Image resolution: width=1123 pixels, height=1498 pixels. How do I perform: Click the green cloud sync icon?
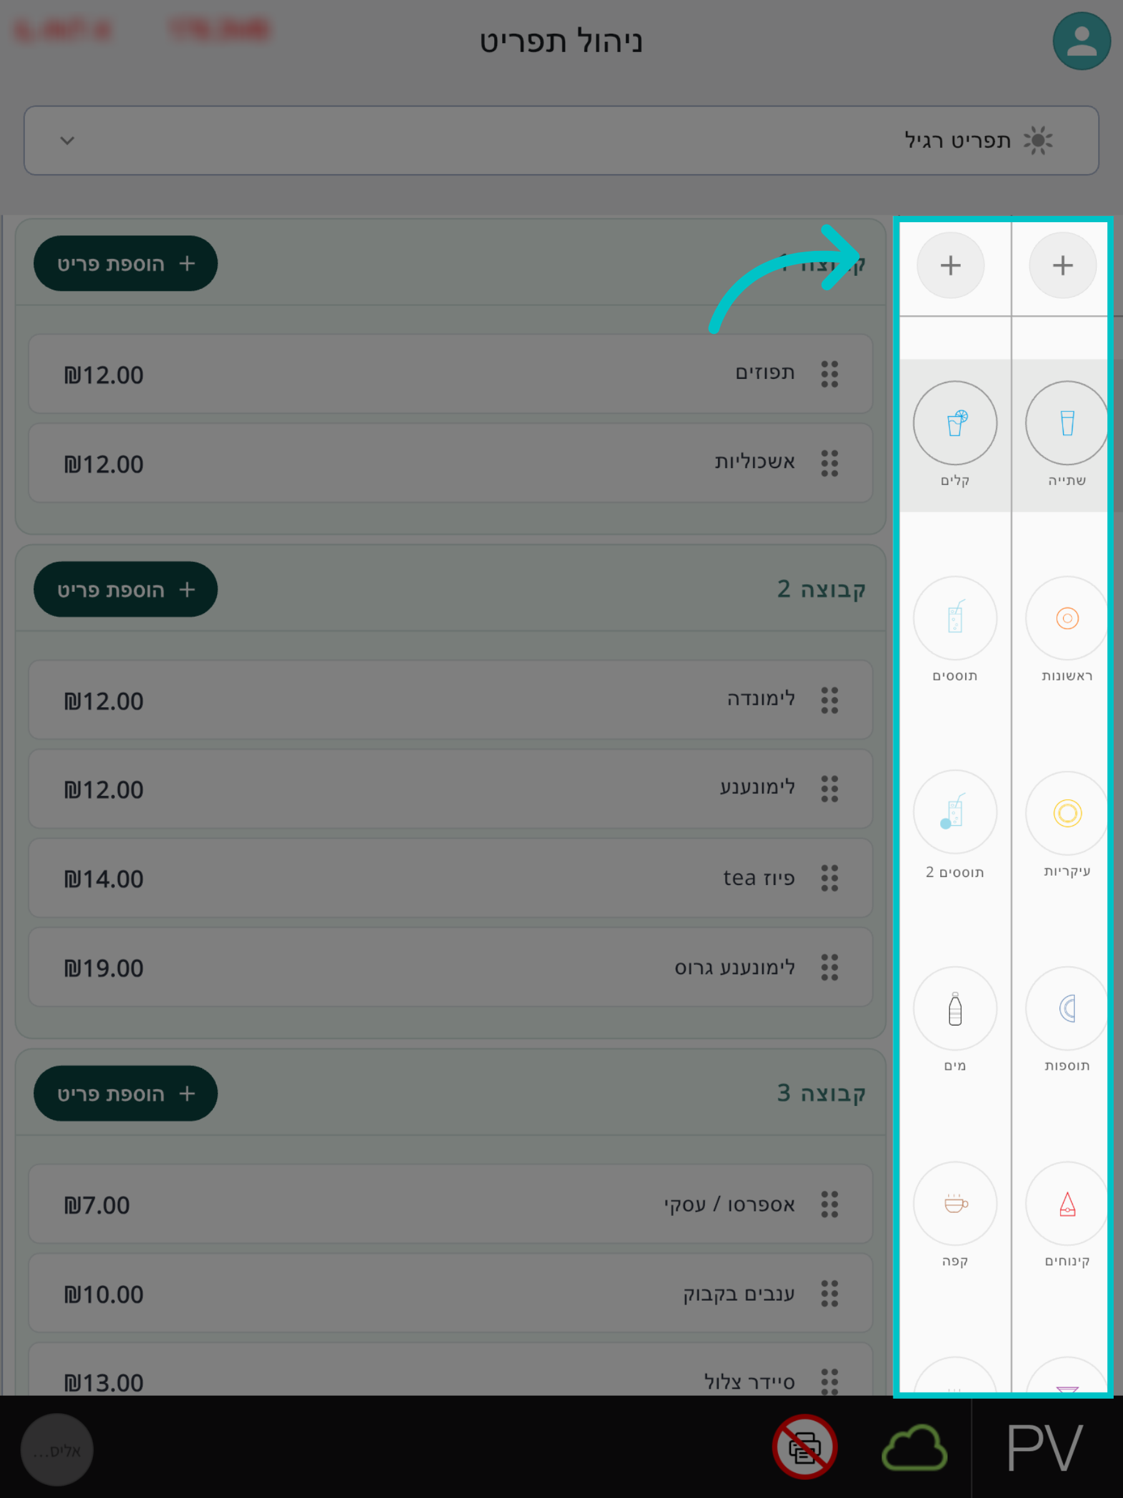coord(914,1448)
